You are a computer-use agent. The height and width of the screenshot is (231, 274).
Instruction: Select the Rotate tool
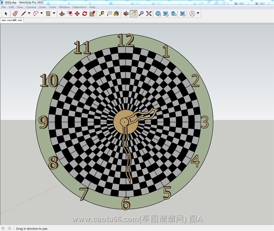coord(85,14)
